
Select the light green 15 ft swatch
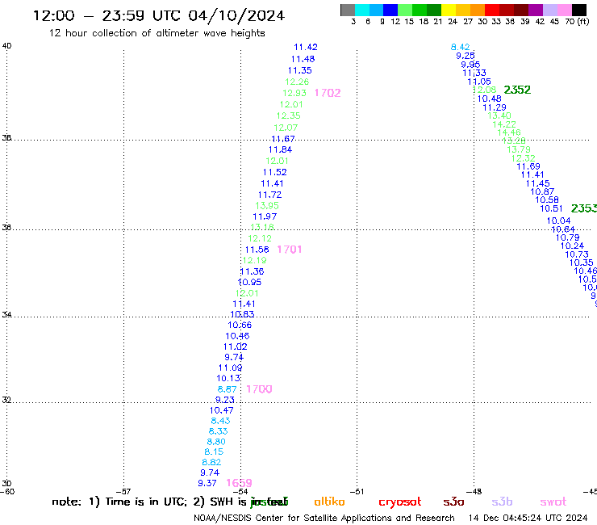[405, 10]
